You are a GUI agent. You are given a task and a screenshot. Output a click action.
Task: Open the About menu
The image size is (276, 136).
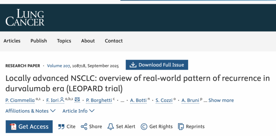(x=88, y=41)
